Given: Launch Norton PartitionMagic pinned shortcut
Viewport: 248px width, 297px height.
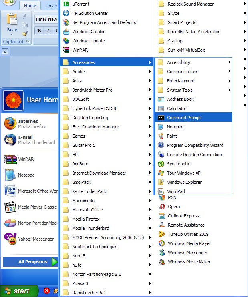Looking at the screenshot, I should (30, 223).
